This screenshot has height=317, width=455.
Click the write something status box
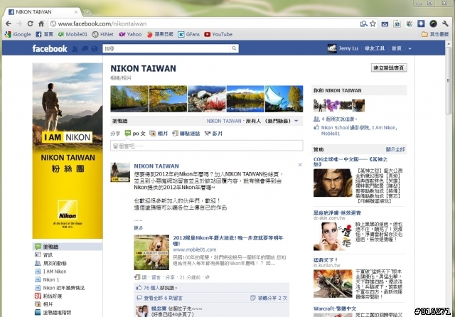207,146
